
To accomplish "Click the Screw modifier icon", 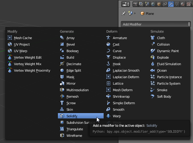I will (x=62, y=103).
